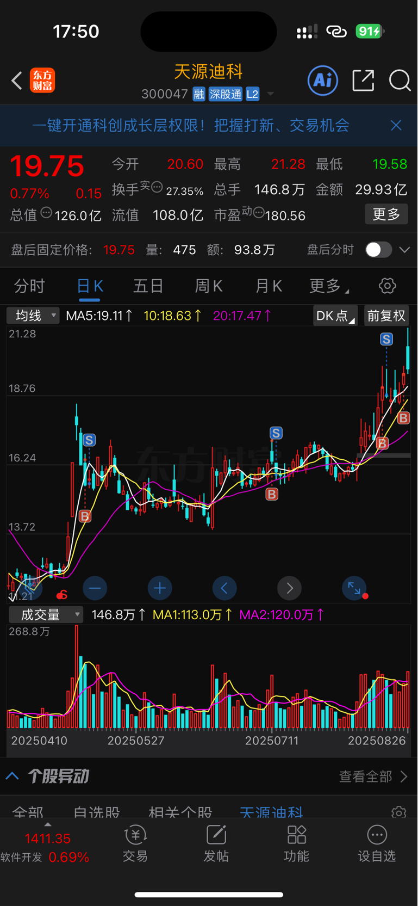Share via the export arrow icon

(363, 81)
